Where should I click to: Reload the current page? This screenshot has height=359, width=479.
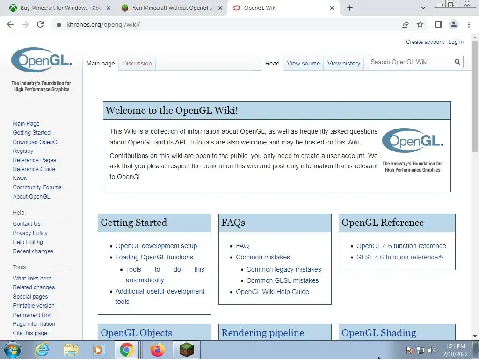(40, 24)
